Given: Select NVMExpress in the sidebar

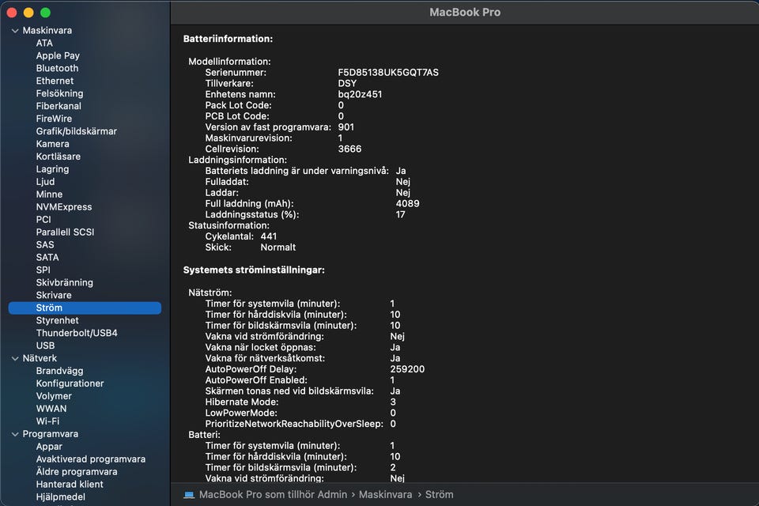Looking at the screenshot, I should [x=64, y=207].
